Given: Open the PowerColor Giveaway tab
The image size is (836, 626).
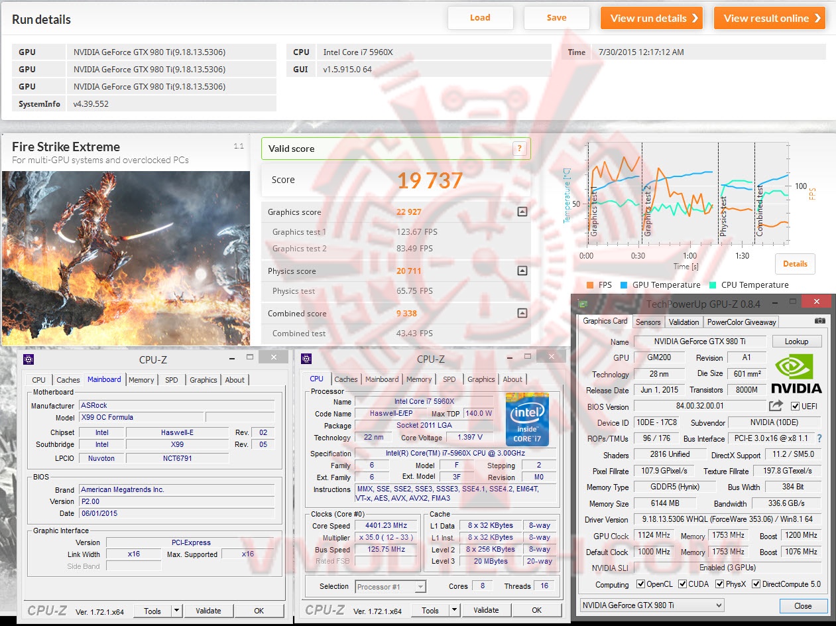Looking at the screenshot, I should click(741, 322).
